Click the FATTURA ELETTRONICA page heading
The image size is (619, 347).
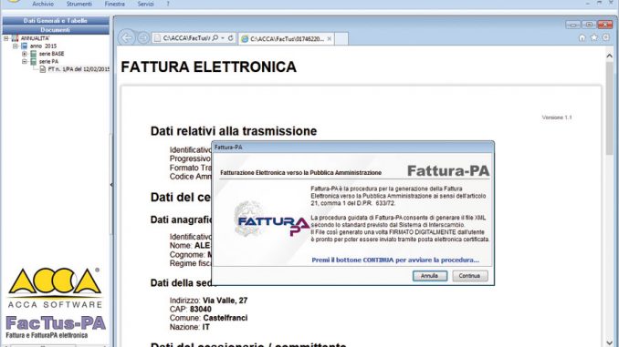tap(208, 67)
